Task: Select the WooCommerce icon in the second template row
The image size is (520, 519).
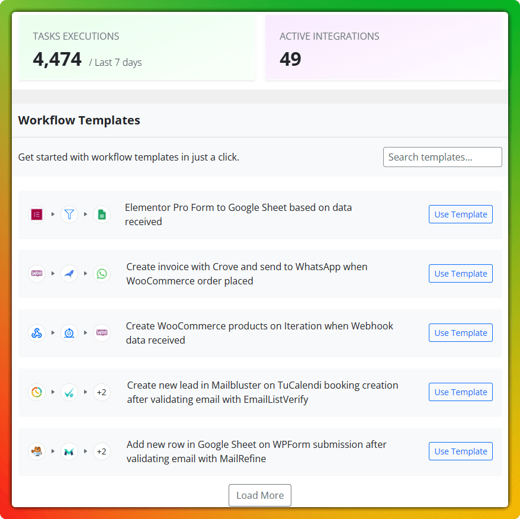Action: coord(36,274)
